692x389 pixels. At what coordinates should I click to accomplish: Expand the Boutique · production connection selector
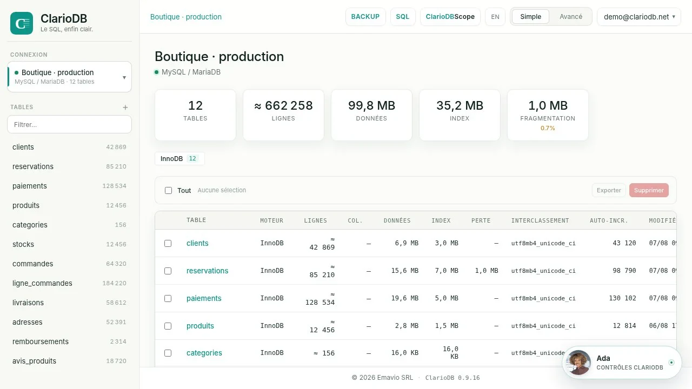click(x=69, y=77)
